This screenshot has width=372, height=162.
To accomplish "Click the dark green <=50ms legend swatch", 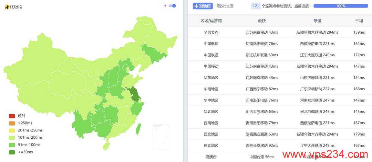I will coord(12,152).
